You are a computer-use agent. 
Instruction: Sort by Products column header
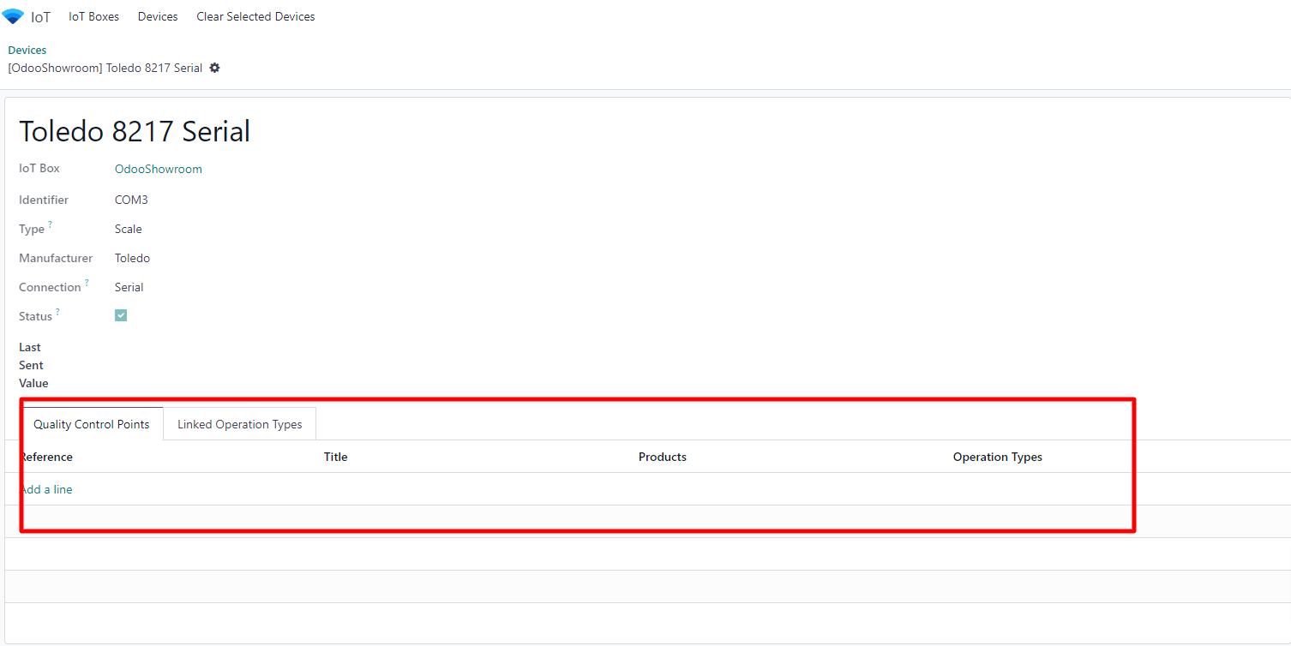663,457
